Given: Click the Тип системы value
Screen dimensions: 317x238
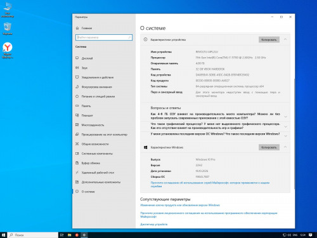Looking at the screenshot, I should point(230,86).
